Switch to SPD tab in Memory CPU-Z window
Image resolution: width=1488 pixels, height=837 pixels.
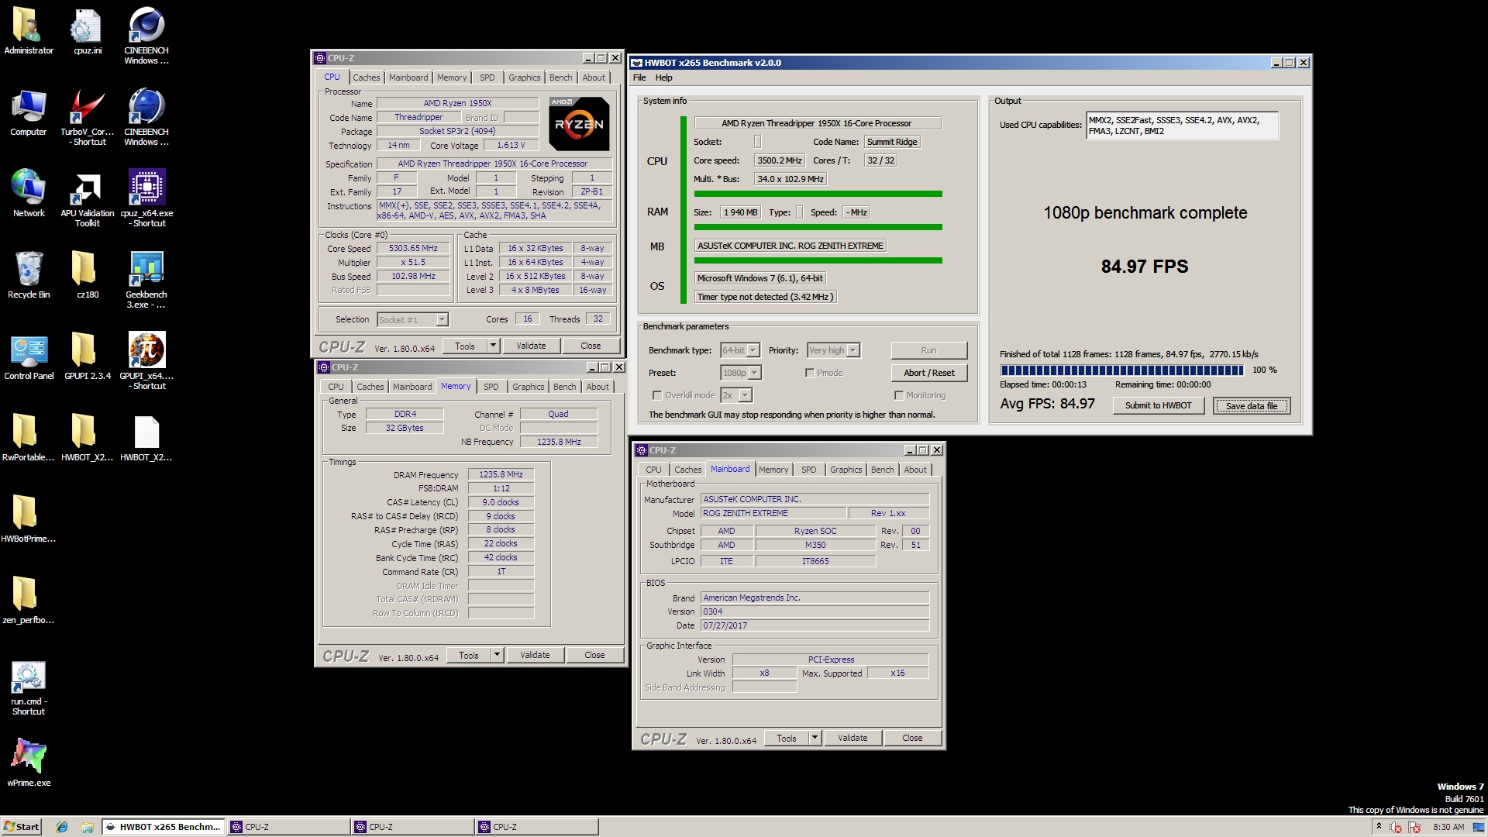(491, 387)
